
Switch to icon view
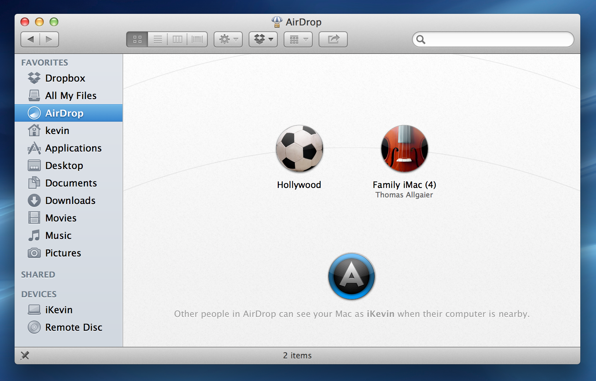pos(137,39)
